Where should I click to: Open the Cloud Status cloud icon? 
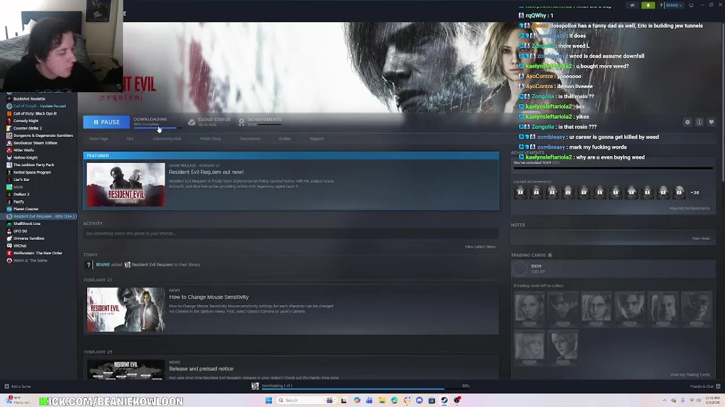tap(191, 122)
